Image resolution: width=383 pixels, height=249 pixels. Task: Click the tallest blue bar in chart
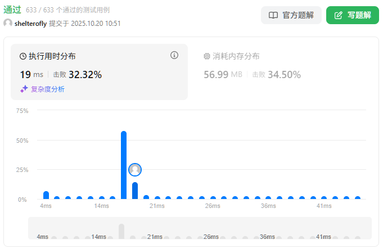point(124,165)
